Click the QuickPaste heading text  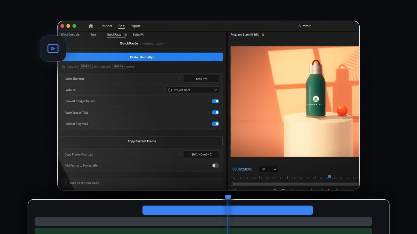pyautogui.click(x=129, y=43)
